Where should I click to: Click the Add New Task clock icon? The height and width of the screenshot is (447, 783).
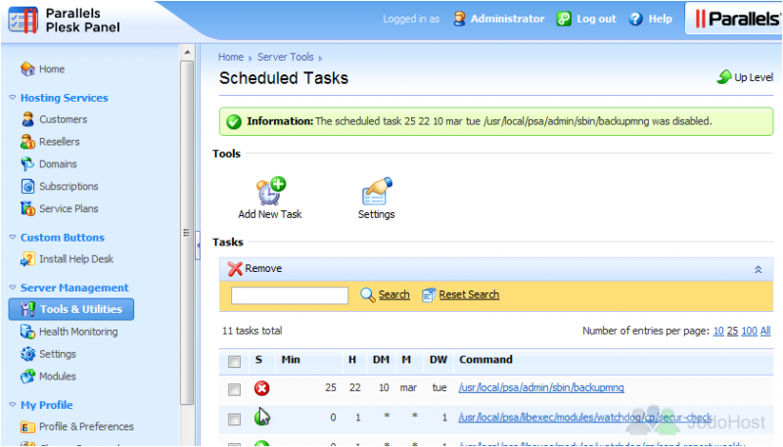(271, 191)
